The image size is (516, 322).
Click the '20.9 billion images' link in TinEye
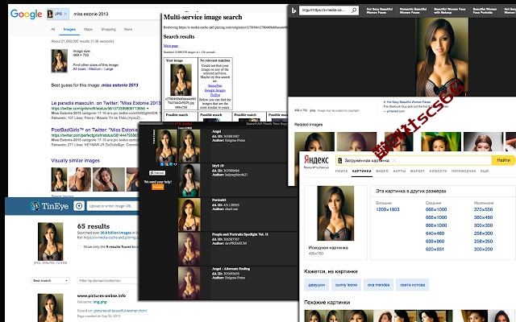[x=115, y=233]
